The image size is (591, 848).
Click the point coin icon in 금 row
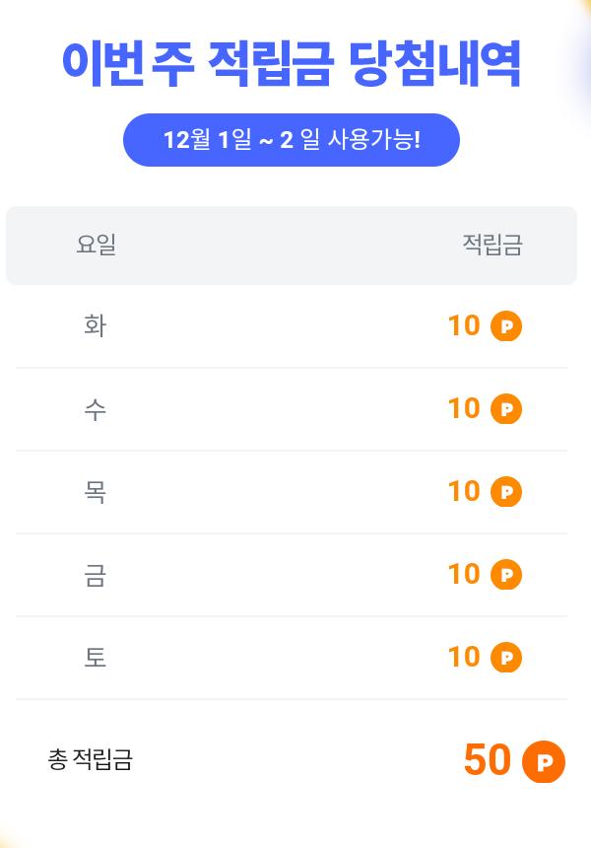tap(506, 575)
